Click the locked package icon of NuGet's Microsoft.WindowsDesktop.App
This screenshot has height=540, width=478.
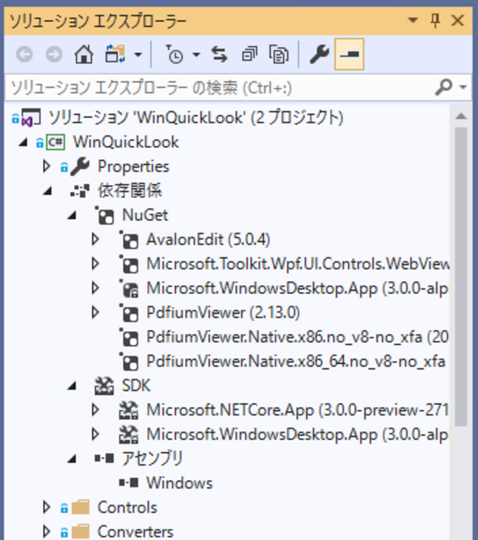(129, 288)
